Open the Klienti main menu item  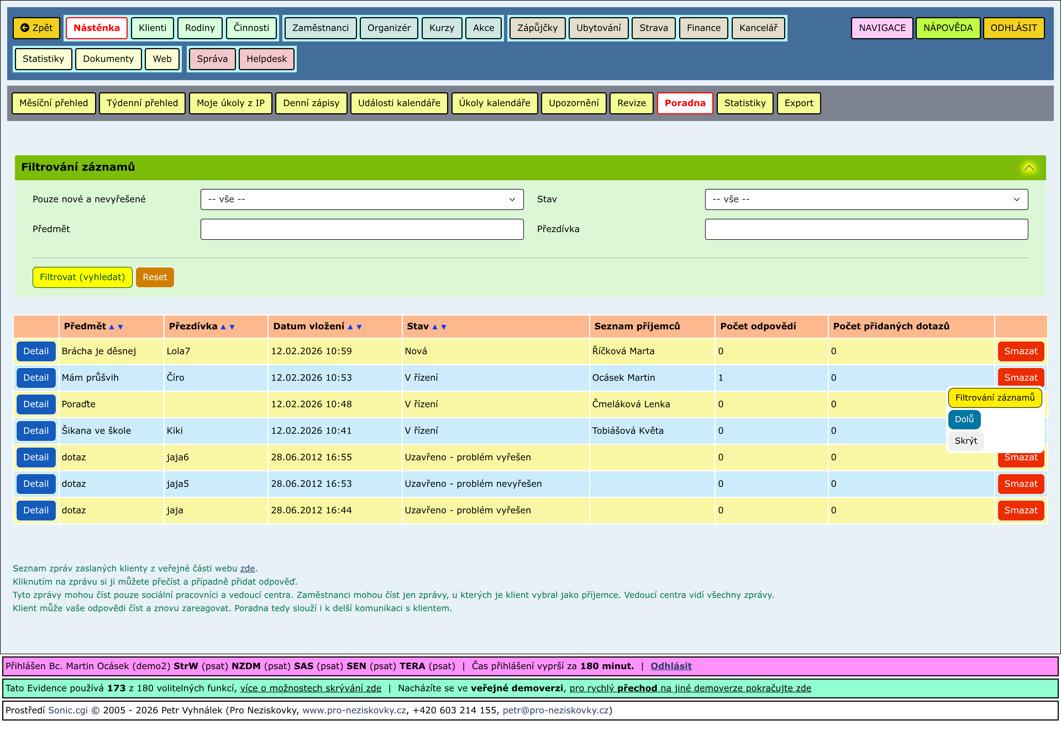coord(152,28)
